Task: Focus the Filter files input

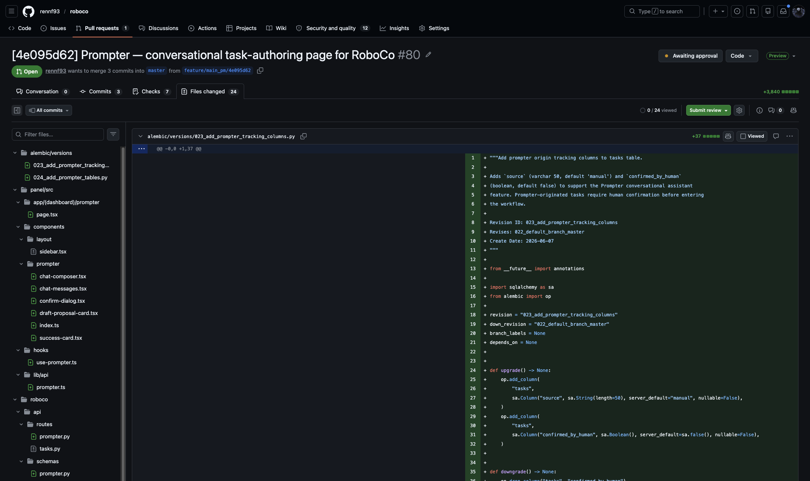Action: point(58,134)
